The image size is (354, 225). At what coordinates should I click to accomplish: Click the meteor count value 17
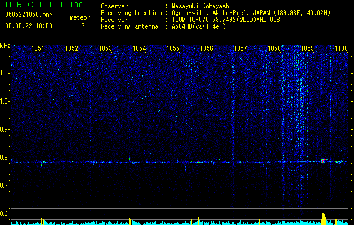click(82, 26)
